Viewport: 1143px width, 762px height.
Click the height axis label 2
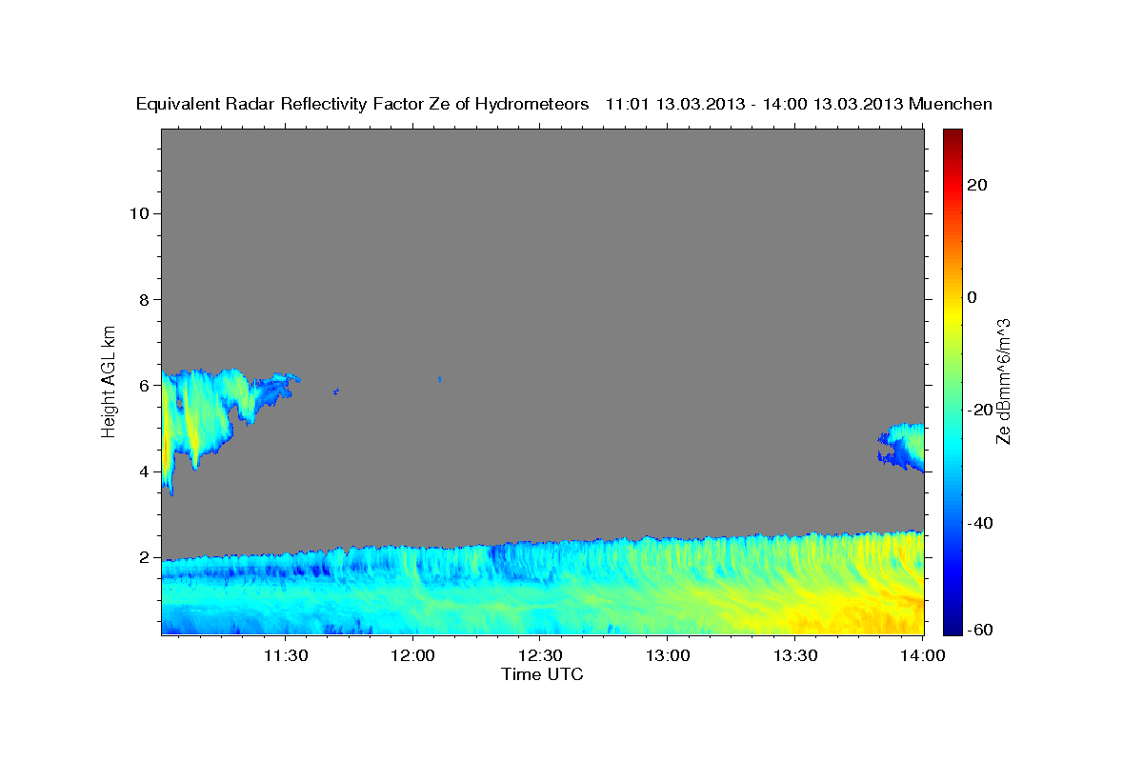143,557
